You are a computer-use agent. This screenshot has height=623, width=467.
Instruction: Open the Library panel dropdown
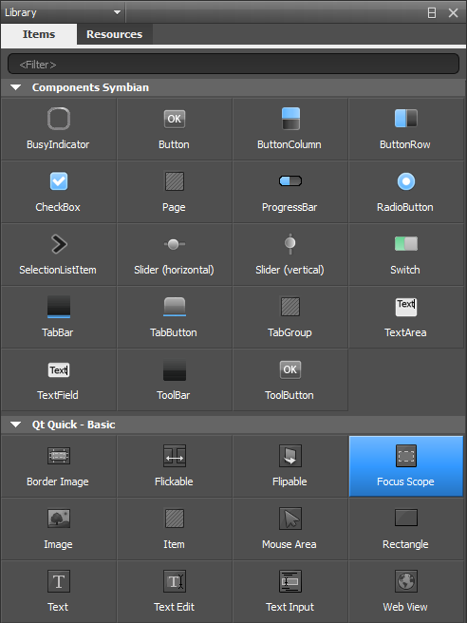coord(63,12)
